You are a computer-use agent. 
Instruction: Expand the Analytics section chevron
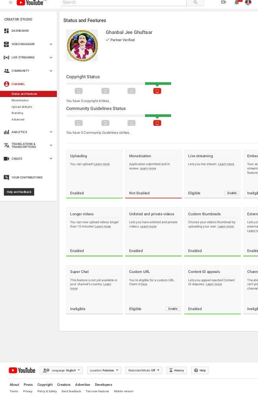click(51, 132)
